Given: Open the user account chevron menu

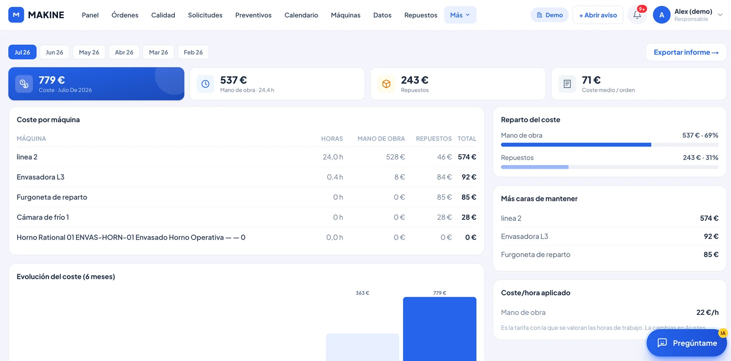Looking at the screenshot, I should (x=720, y=15).
